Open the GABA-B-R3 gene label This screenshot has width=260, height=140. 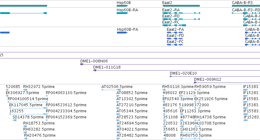(242, 3)
